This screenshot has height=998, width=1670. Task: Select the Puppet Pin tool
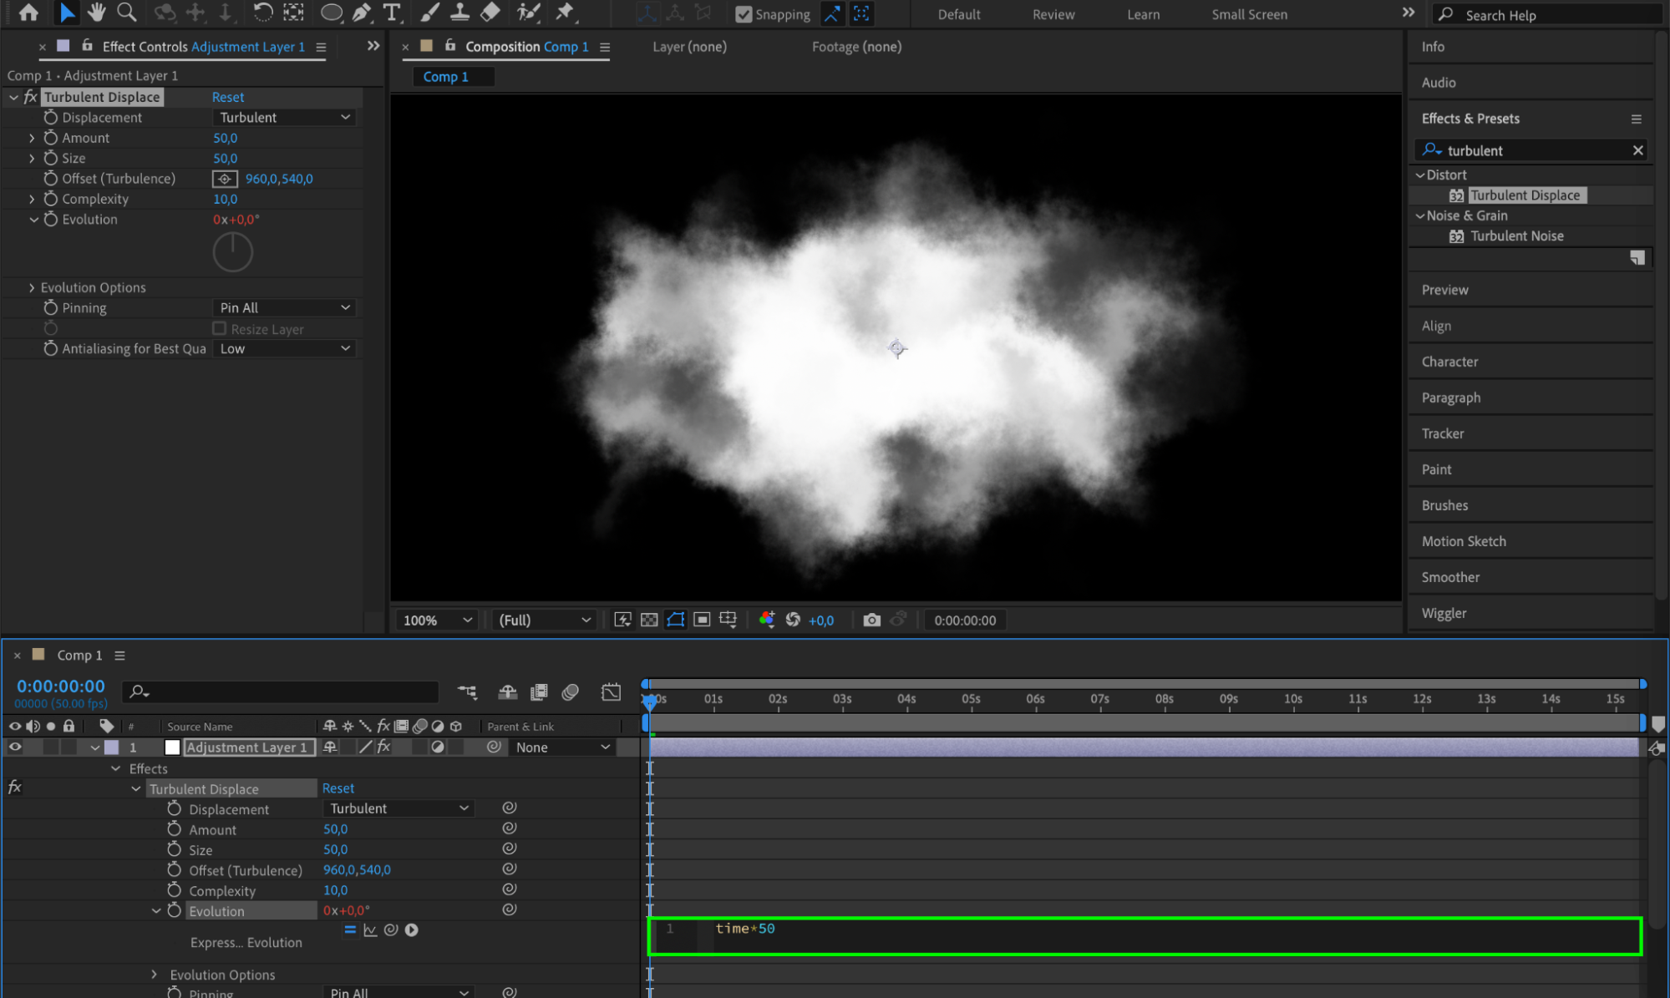pos(565,13)
